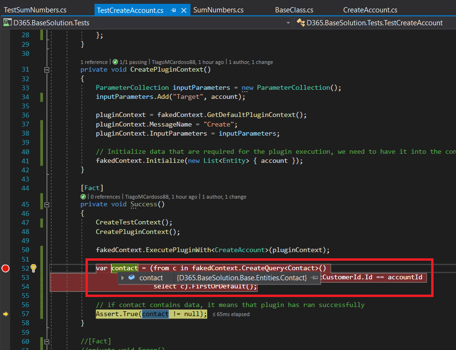The image size is (456, 350).
Task: Collapse the Success method outline
Action: pos(47,204)
